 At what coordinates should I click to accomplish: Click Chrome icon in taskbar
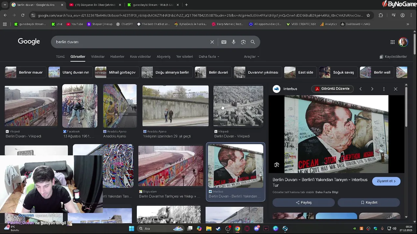237,228
